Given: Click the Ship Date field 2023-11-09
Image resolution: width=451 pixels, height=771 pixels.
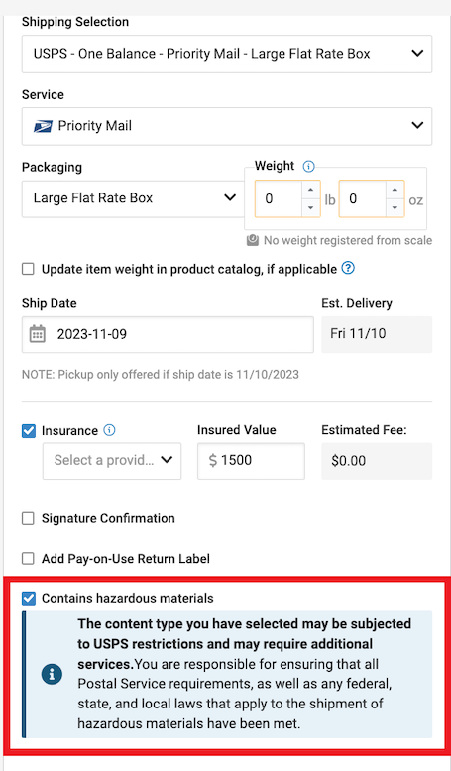Looking at the screenshot, I should (168, 334).
